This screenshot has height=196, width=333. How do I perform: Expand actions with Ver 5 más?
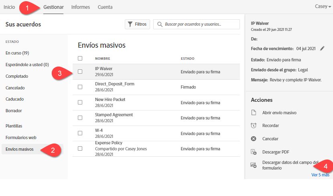pos(320,175)
